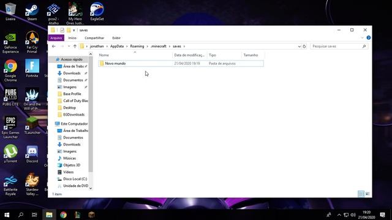
Task: Go back with the back arrow
Action: [x=53, y=46]
